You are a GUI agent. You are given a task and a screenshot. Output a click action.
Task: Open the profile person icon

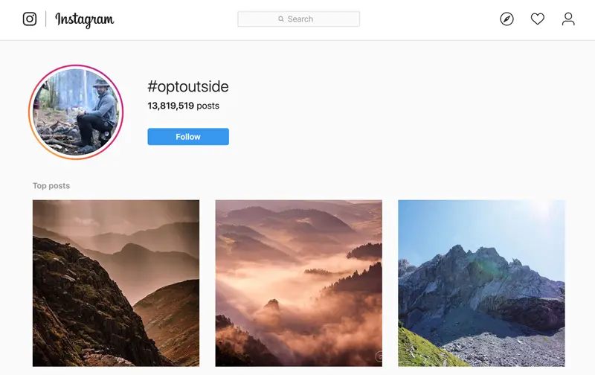click(568, 19)
